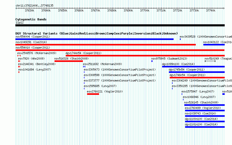The image size is (232, 145).
Task: Click the red nsv1049291 loss bar
Action: (x=106, y=45)
